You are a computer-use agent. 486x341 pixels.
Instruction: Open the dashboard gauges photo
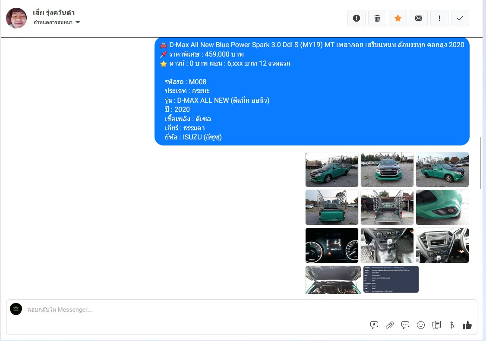click(x=331, y=245)
